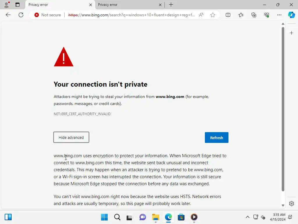
Task: Open the Collections icon
Action: click(254, 15)
